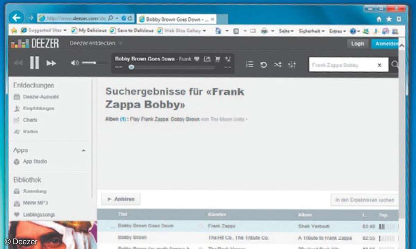Go back with the browser back arrow

[x=16, y=18]
